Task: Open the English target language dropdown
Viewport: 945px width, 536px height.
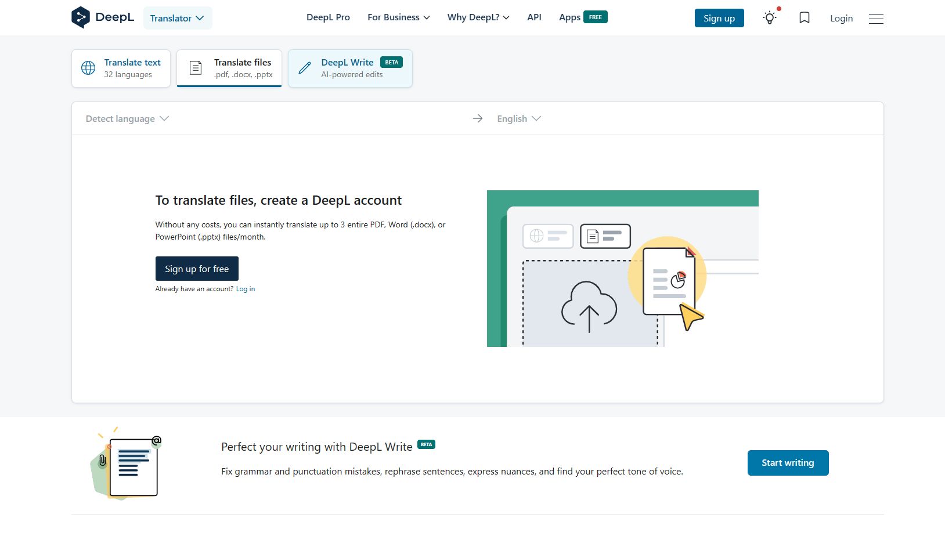Action: pyautogui.click(x=519, y=119)
